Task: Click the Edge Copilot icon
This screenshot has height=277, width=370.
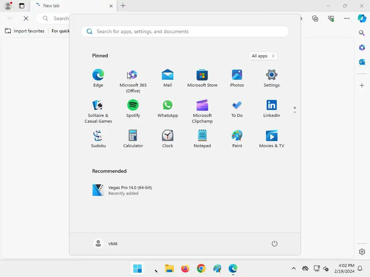Action: 362,18
